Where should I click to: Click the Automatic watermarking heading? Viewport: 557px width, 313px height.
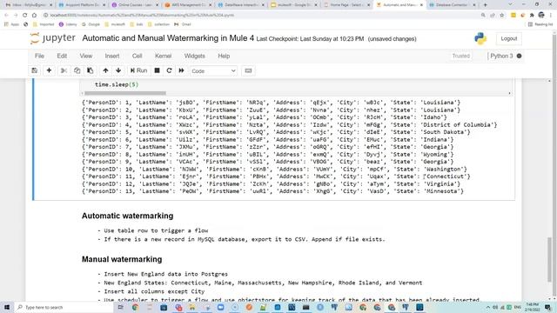click(128, 216)
